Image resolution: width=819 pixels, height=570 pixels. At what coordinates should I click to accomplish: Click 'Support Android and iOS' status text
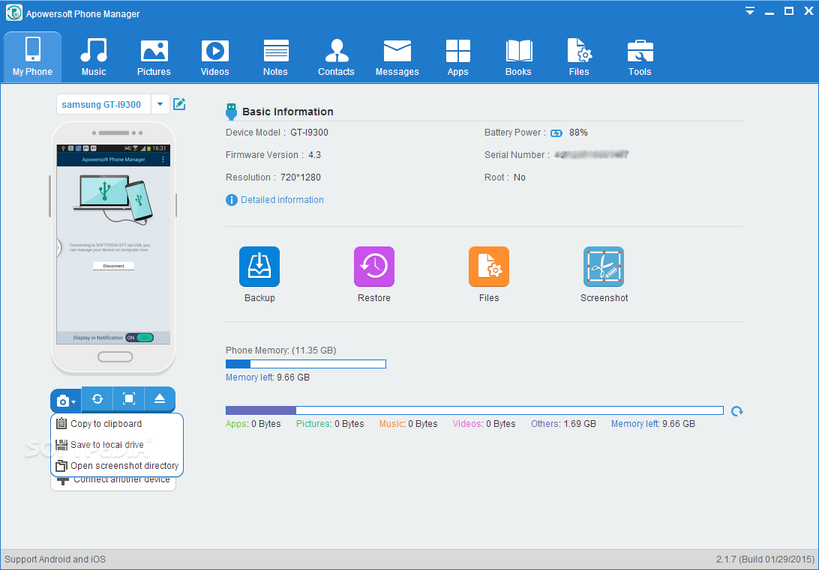55,559
